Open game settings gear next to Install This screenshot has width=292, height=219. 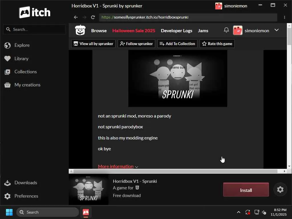(x=280, y=190)
